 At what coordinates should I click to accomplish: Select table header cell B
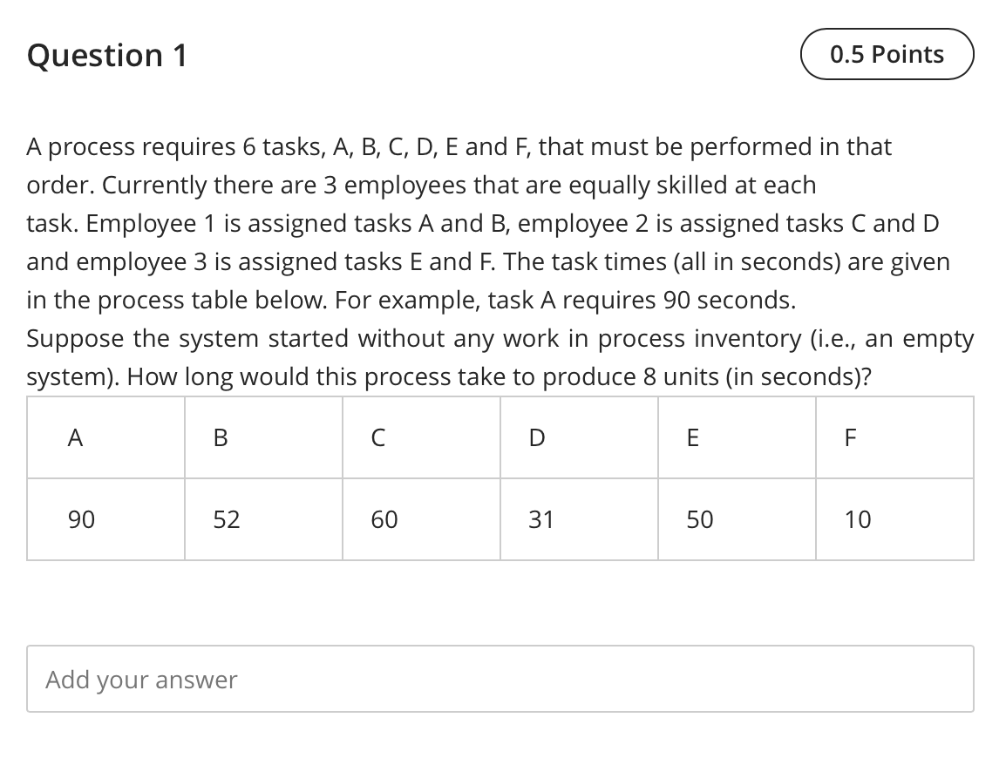coord(219,437)
